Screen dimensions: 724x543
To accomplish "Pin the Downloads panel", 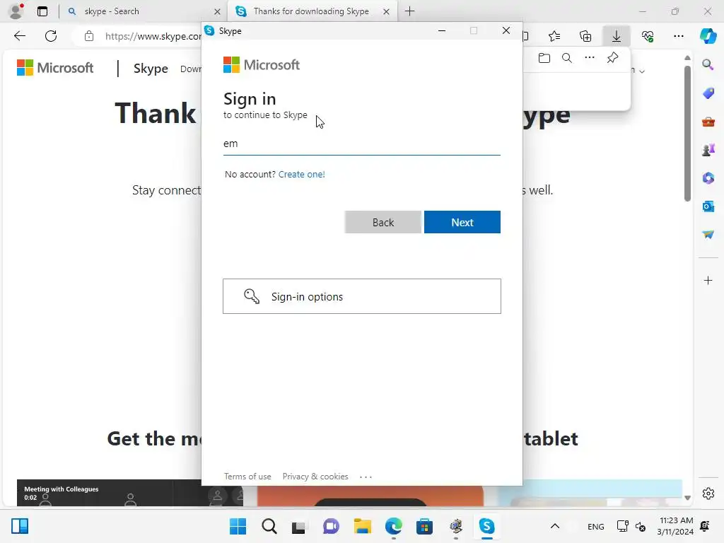I will tap(612, 58).
